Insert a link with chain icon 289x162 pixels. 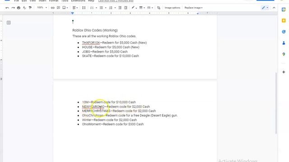point(52,8)
